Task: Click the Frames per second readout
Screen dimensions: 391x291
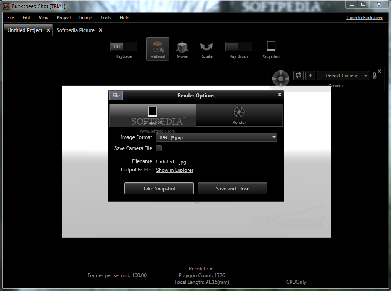Action: point(117,275)
